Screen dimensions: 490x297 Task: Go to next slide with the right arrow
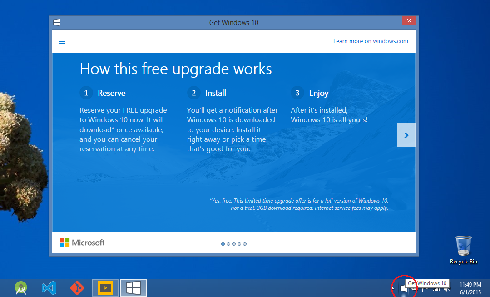click(406, 135)
